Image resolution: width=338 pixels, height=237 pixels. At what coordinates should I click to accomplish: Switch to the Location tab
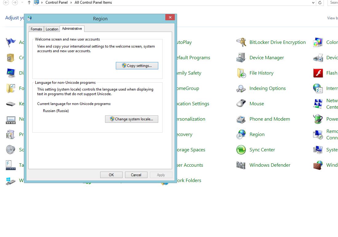[x=52, y=29]
